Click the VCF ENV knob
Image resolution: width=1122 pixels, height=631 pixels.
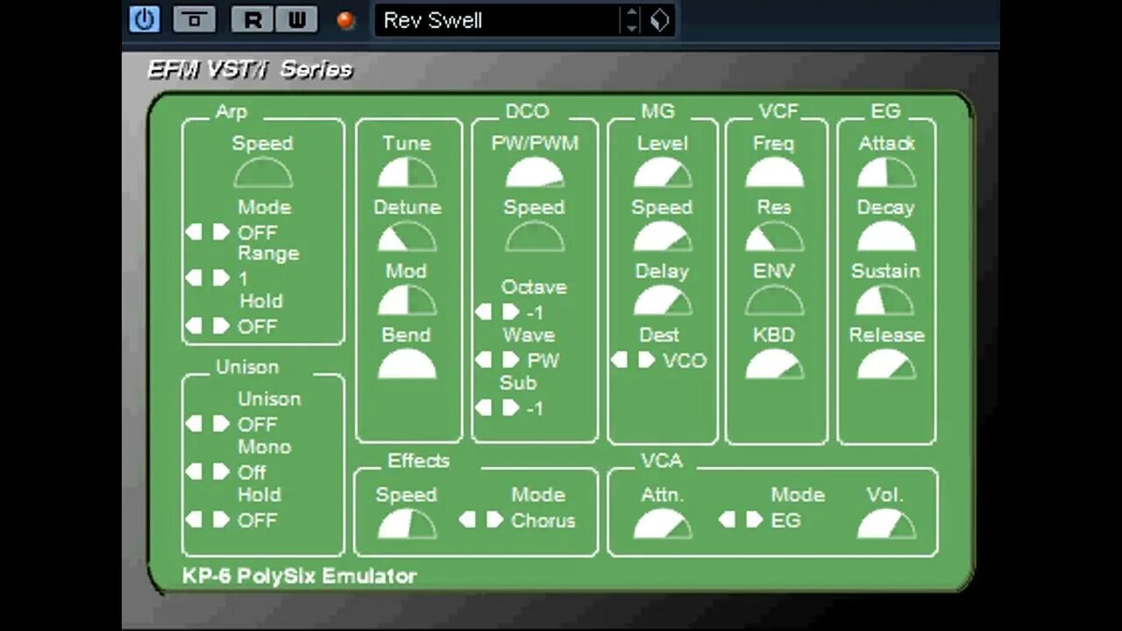pos(775,301)
